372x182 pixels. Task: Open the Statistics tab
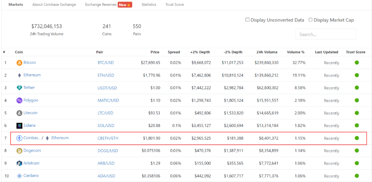149,5
